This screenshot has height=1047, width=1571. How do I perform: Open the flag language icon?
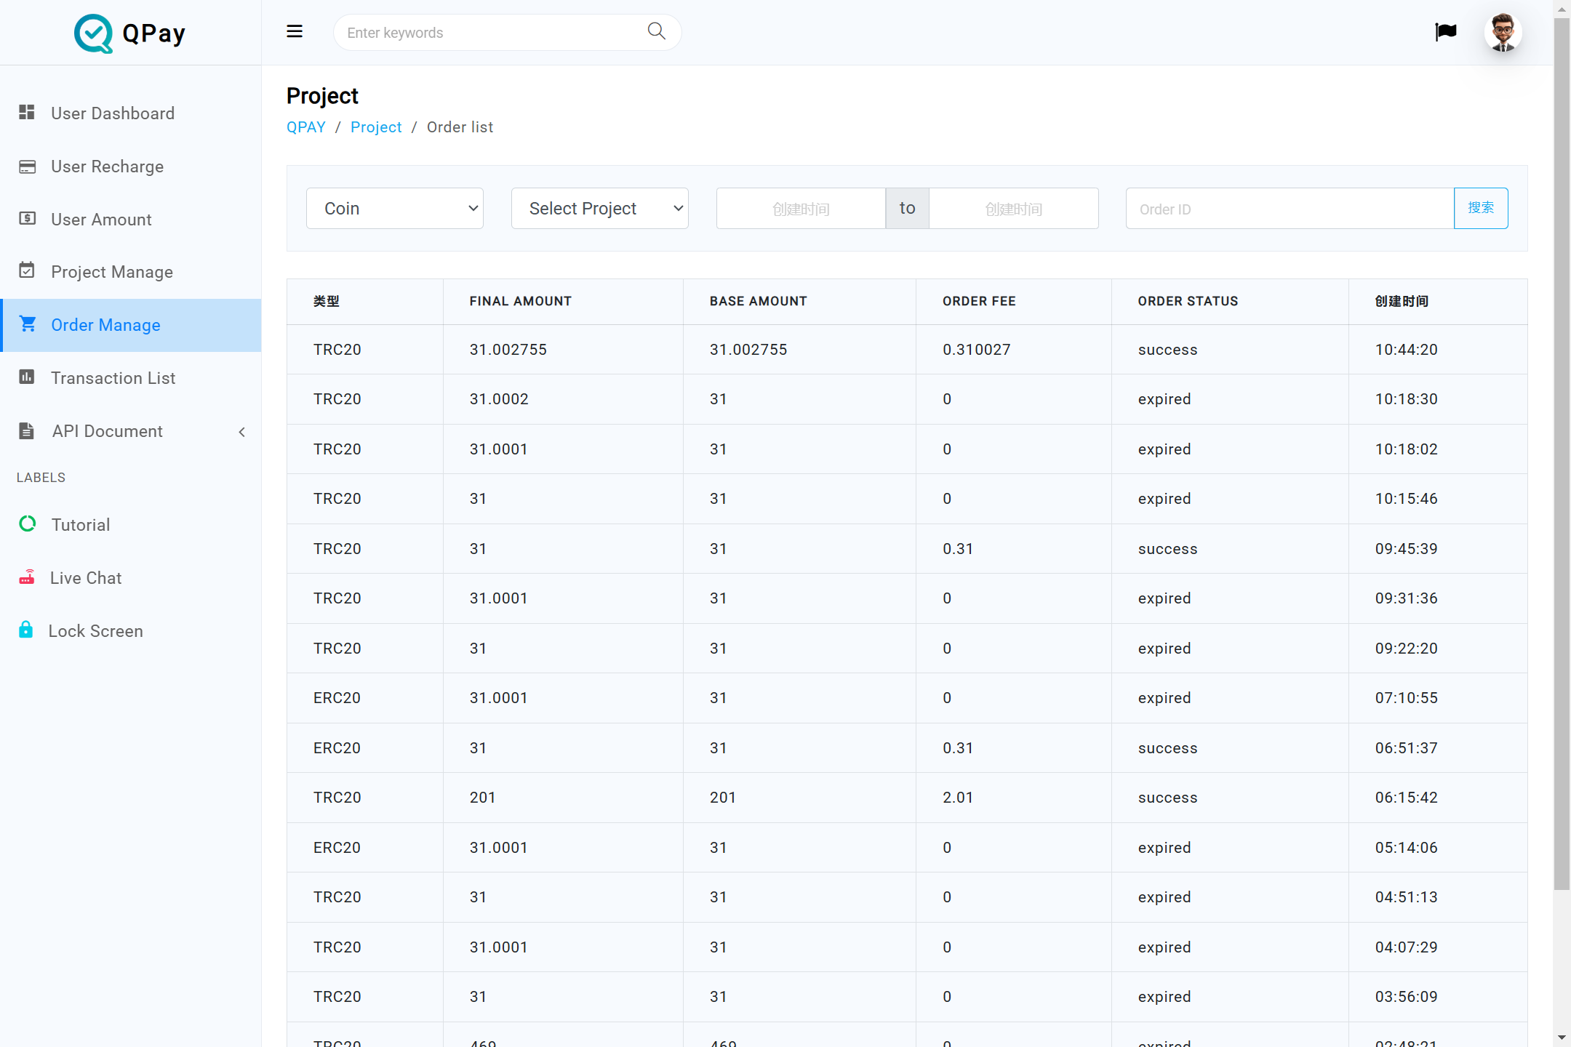pos(1445,32)
